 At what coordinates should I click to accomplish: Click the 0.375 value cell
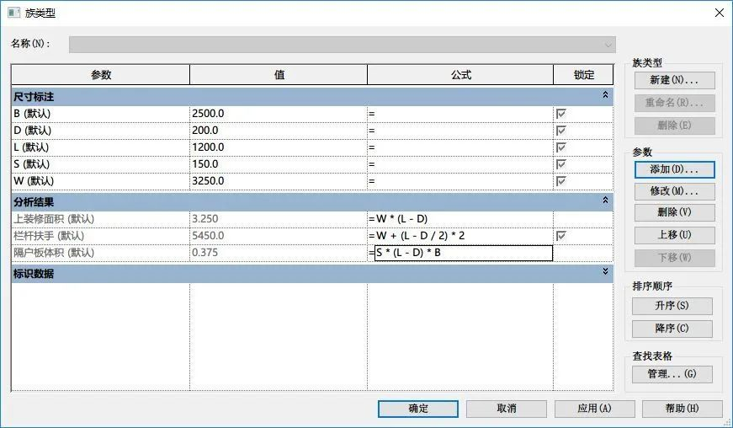point(279,253)
